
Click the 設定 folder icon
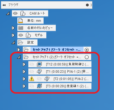21,42
